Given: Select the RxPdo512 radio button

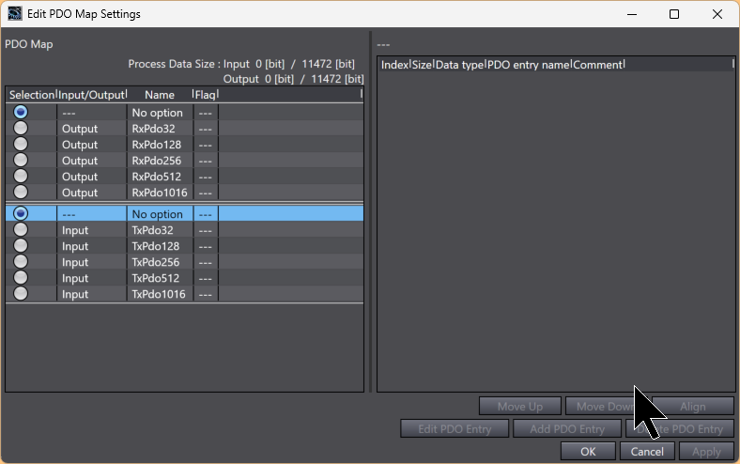Looking at the screenshot, I should (21, 177).
